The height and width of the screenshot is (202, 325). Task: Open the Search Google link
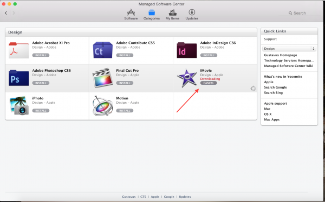275,87
